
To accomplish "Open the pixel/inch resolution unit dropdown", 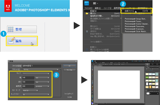I will tap(42, 86).
